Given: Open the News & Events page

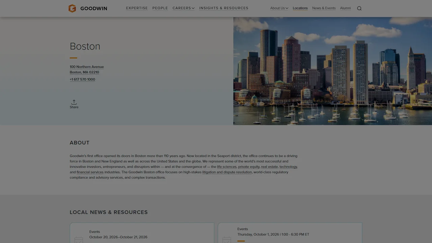Looking at the screenshot, I should [x=324, y=8].
